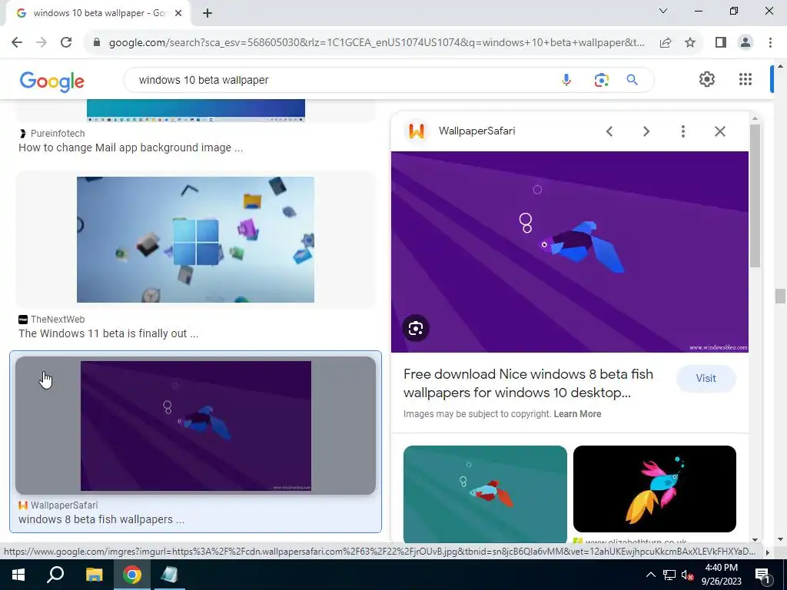Click the Pureinfotech source label
This screenshot has height=590, width=787.
pos(58,134)
